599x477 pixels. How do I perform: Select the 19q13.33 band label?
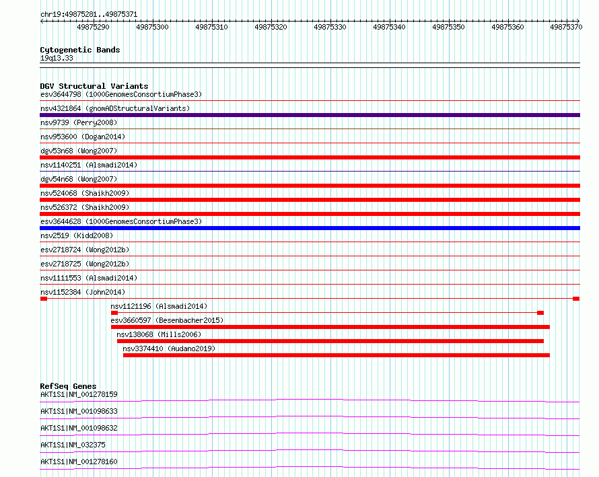57,59
